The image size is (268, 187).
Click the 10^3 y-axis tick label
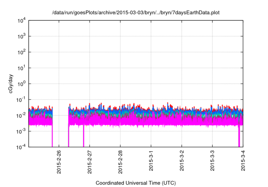coord(22,36)
